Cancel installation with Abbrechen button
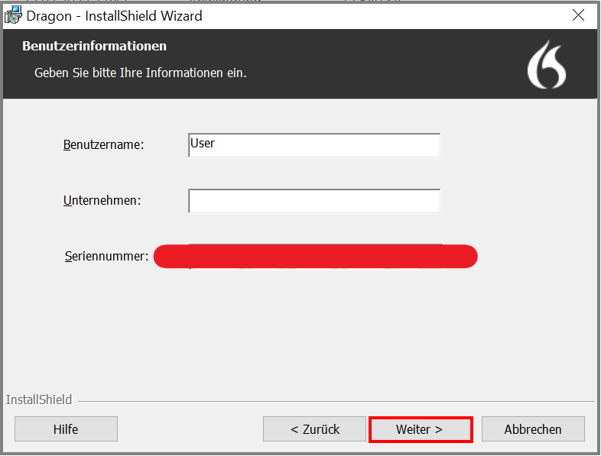601x456 pixels. coord(533,429)
